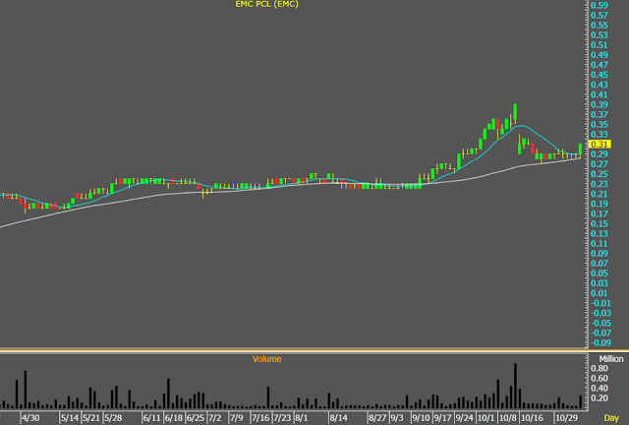This screenshot has width=629, height=425.
Task: Click the 0.39 price axis label
Action: [x=600, y=104]
